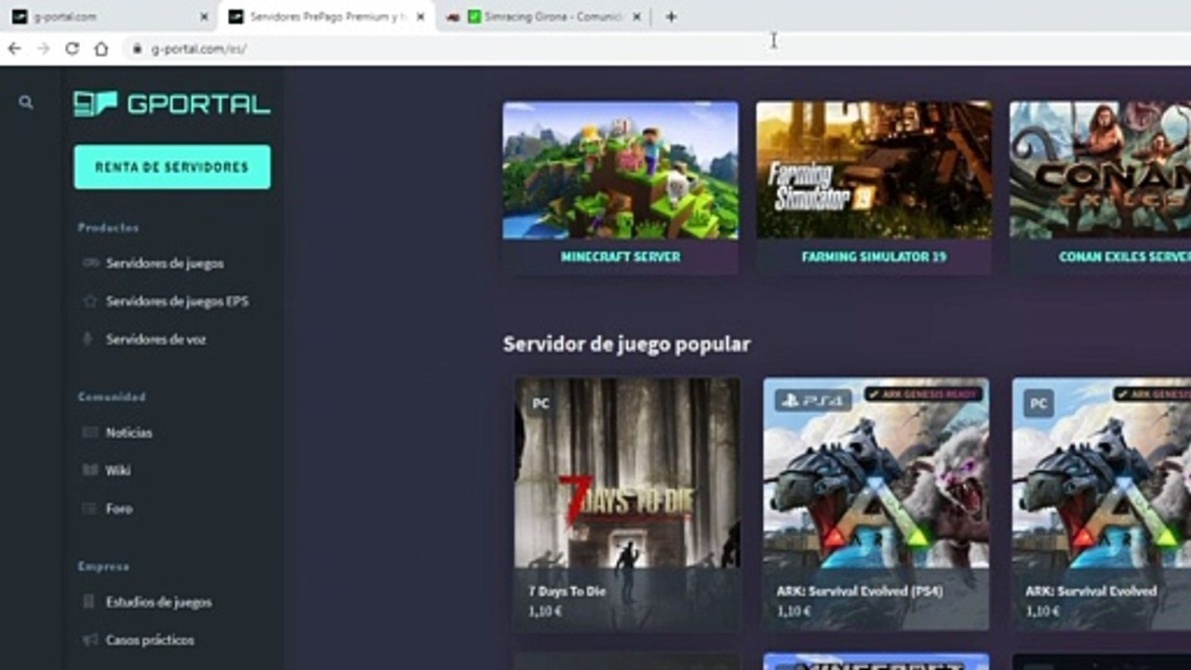Close the g-portal.com tab
Viewport: 1191px width, 670px height.
[x=205, y=17]
